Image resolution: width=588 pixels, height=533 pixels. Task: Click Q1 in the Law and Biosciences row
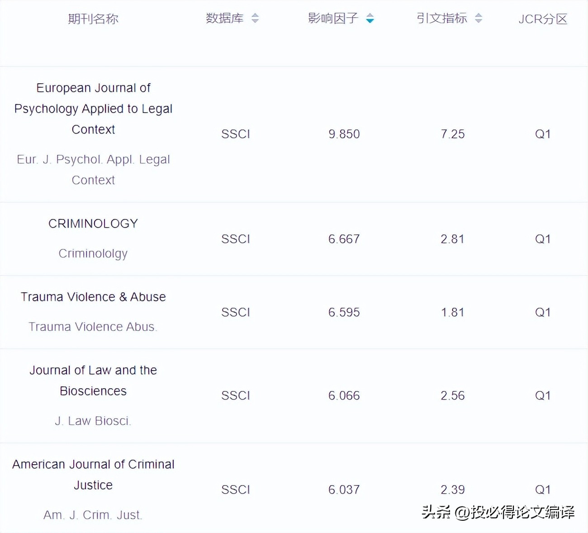543,395
